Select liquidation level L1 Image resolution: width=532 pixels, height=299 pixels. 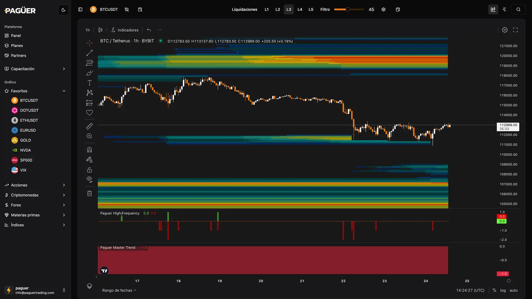click(x=267, y=9)
